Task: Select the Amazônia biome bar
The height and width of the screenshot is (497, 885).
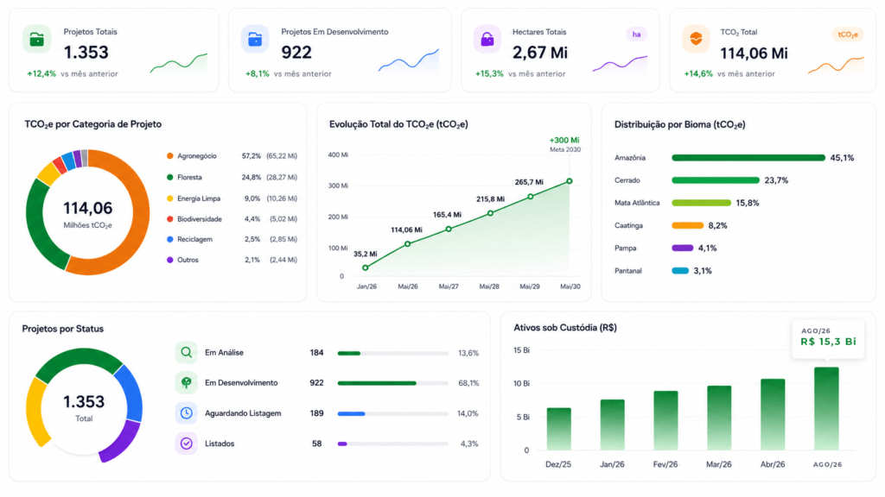Action: click(748, 158)
